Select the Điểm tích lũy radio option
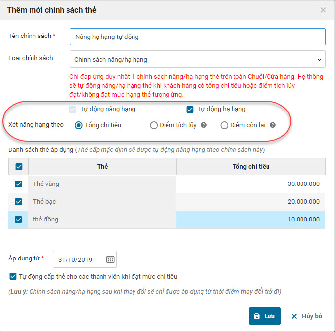 [154, 125]
